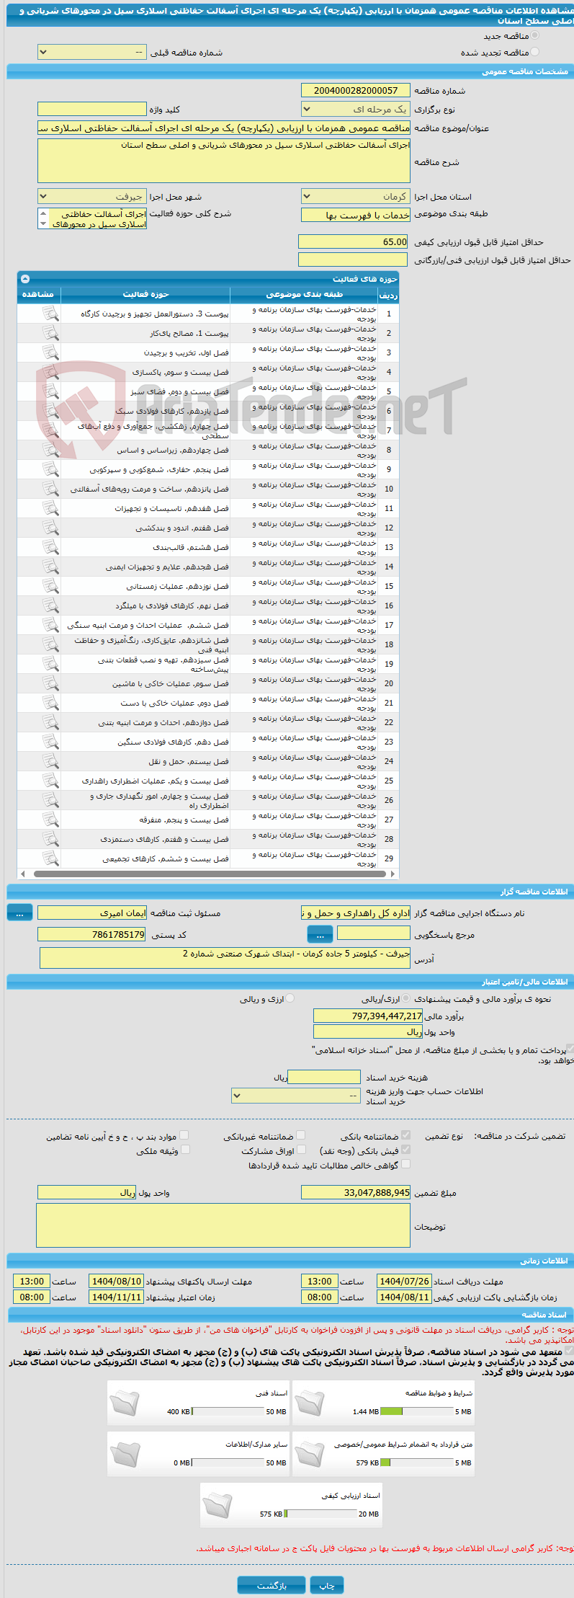574x1598 pixels.
Task: Open view icon for row 4 activity
Action: (50, 372)
